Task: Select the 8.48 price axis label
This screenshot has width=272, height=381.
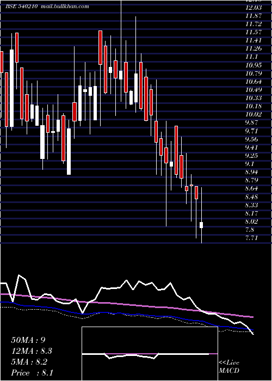Action: coord(252,197)
